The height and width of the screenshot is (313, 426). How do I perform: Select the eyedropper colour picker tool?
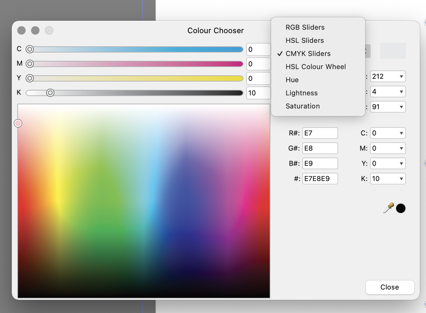[389, 208]
